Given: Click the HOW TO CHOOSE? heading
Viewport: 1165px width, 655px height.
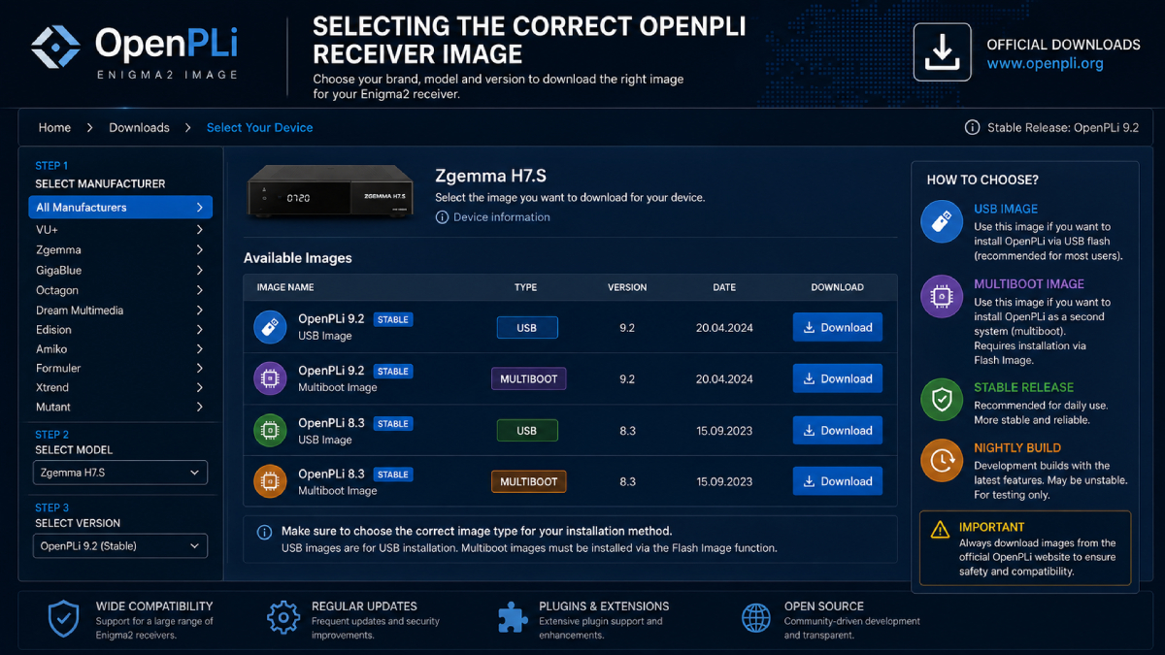Looking at the screenshot, I should coord(982,180).
